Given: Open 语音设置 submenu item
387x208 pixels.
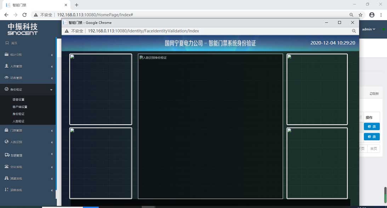Looking at the screenshot, I should (x=18, y=100).
